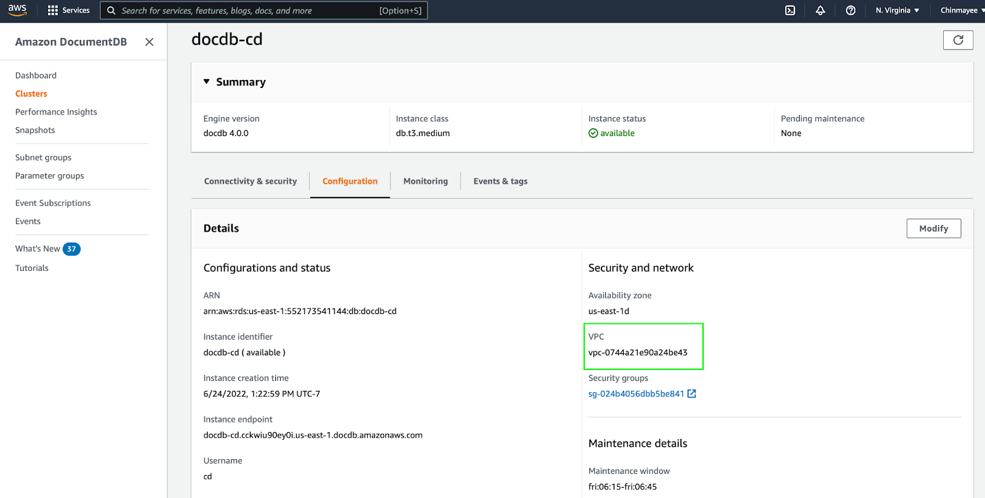This screenshot has width=985, height=498.
Task: Click the AWS logo home icon
Action: coord(17,10)
